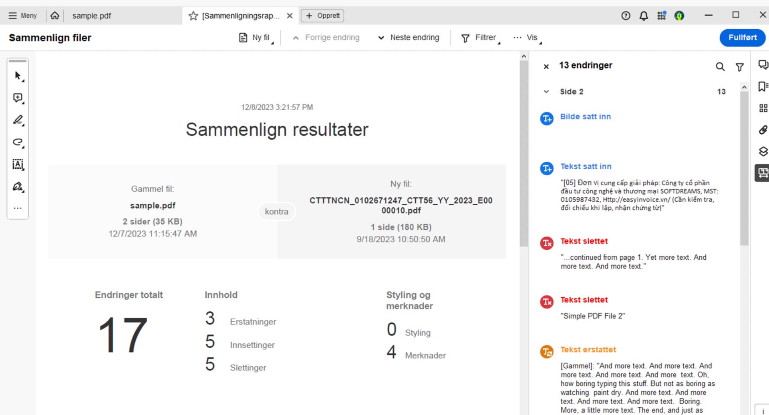Open the attachments paperclip panel
The width and height of the screenshot is (769, 415).
[x=763, y=130]
